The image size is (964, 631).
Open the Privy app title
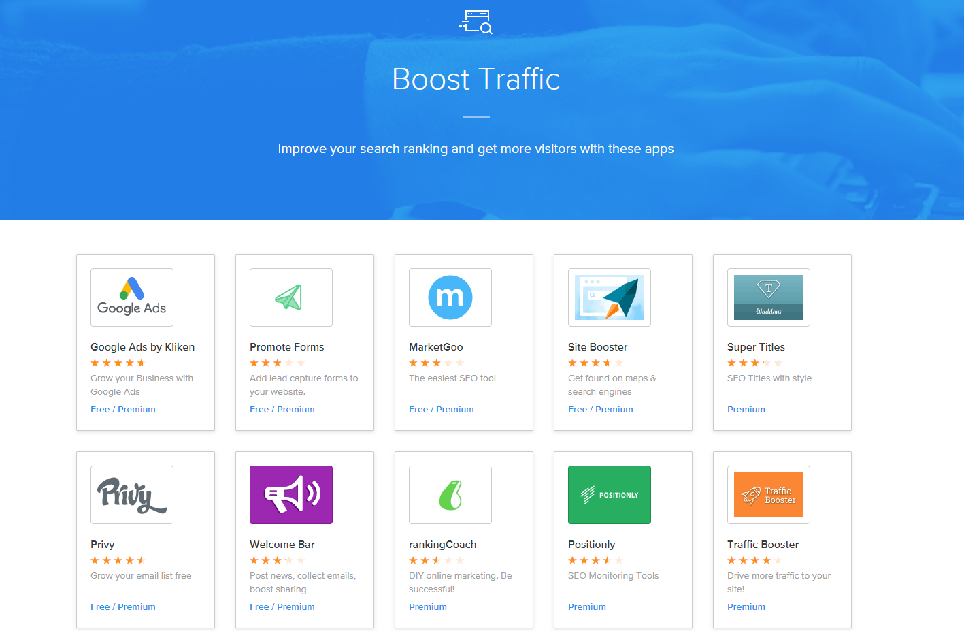pos(103,545)
